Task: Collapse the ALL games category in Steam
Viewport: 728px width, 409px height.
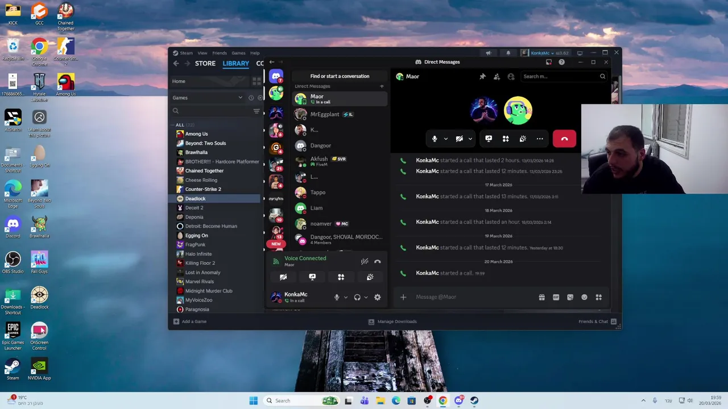Action: (x=173, y=125)
